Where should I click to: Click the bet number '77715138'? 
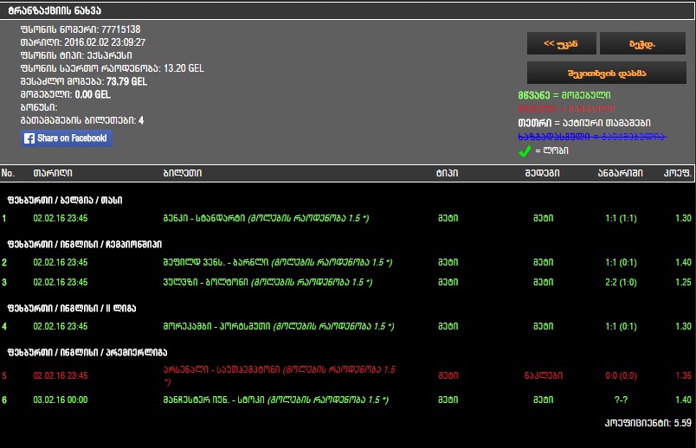point(120,29)
